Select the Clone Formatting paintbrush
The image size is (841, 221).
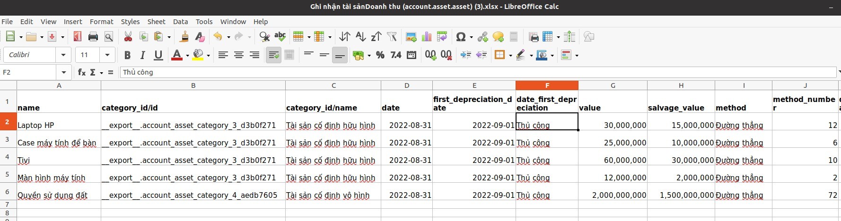pos(184,37)
